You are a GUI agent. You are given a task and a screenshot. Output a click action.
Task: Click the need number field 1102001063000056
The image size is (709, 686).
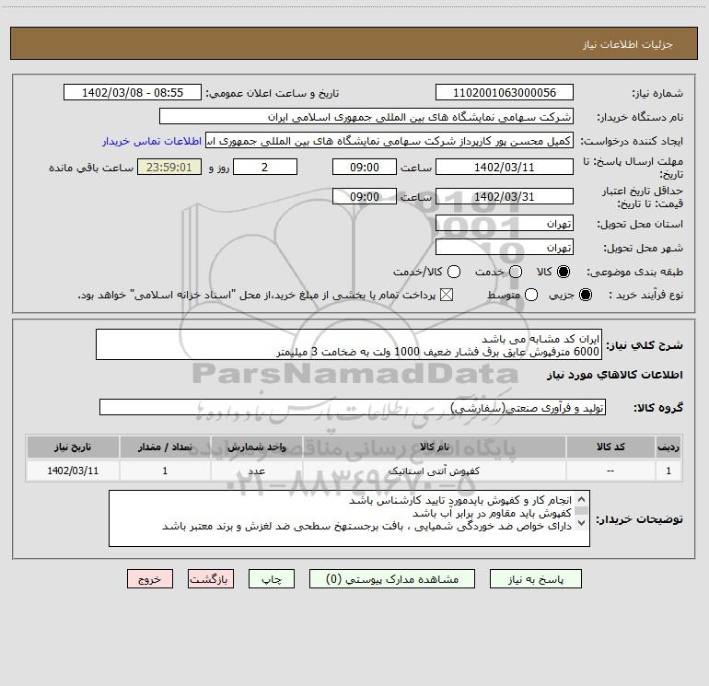[505, 92]
